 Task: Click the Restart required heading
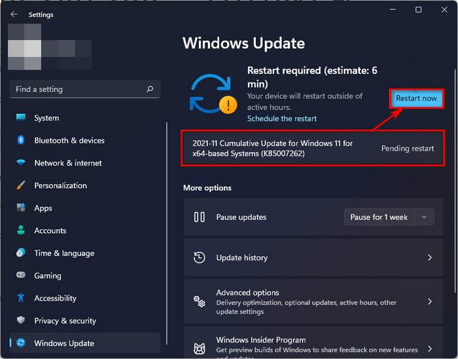[312, 77]
